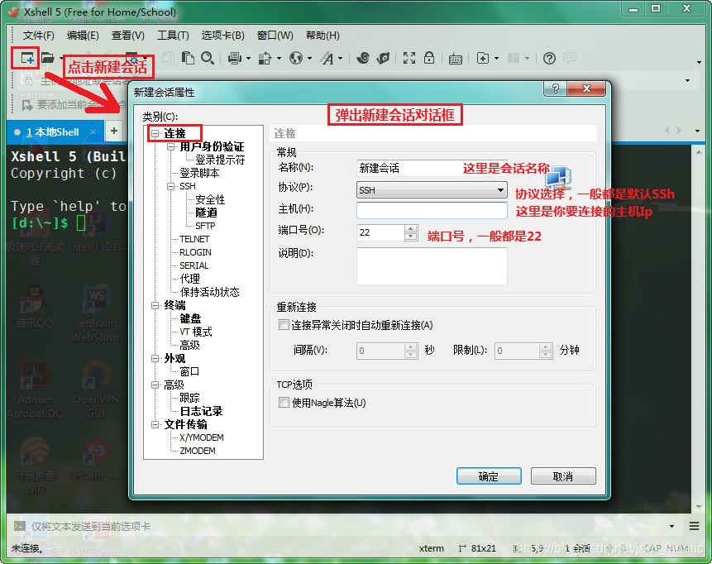Collapse the 连接 tree node

click(155, 133)
